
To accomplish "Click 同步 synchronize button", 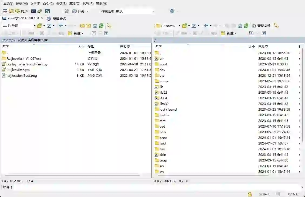I will pos(22,11).
